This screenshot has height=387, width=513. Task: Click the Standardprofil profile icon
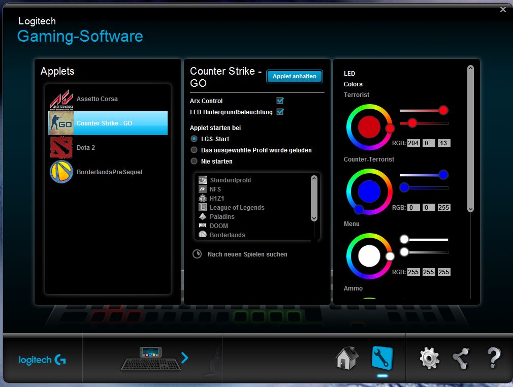[203, 180]
